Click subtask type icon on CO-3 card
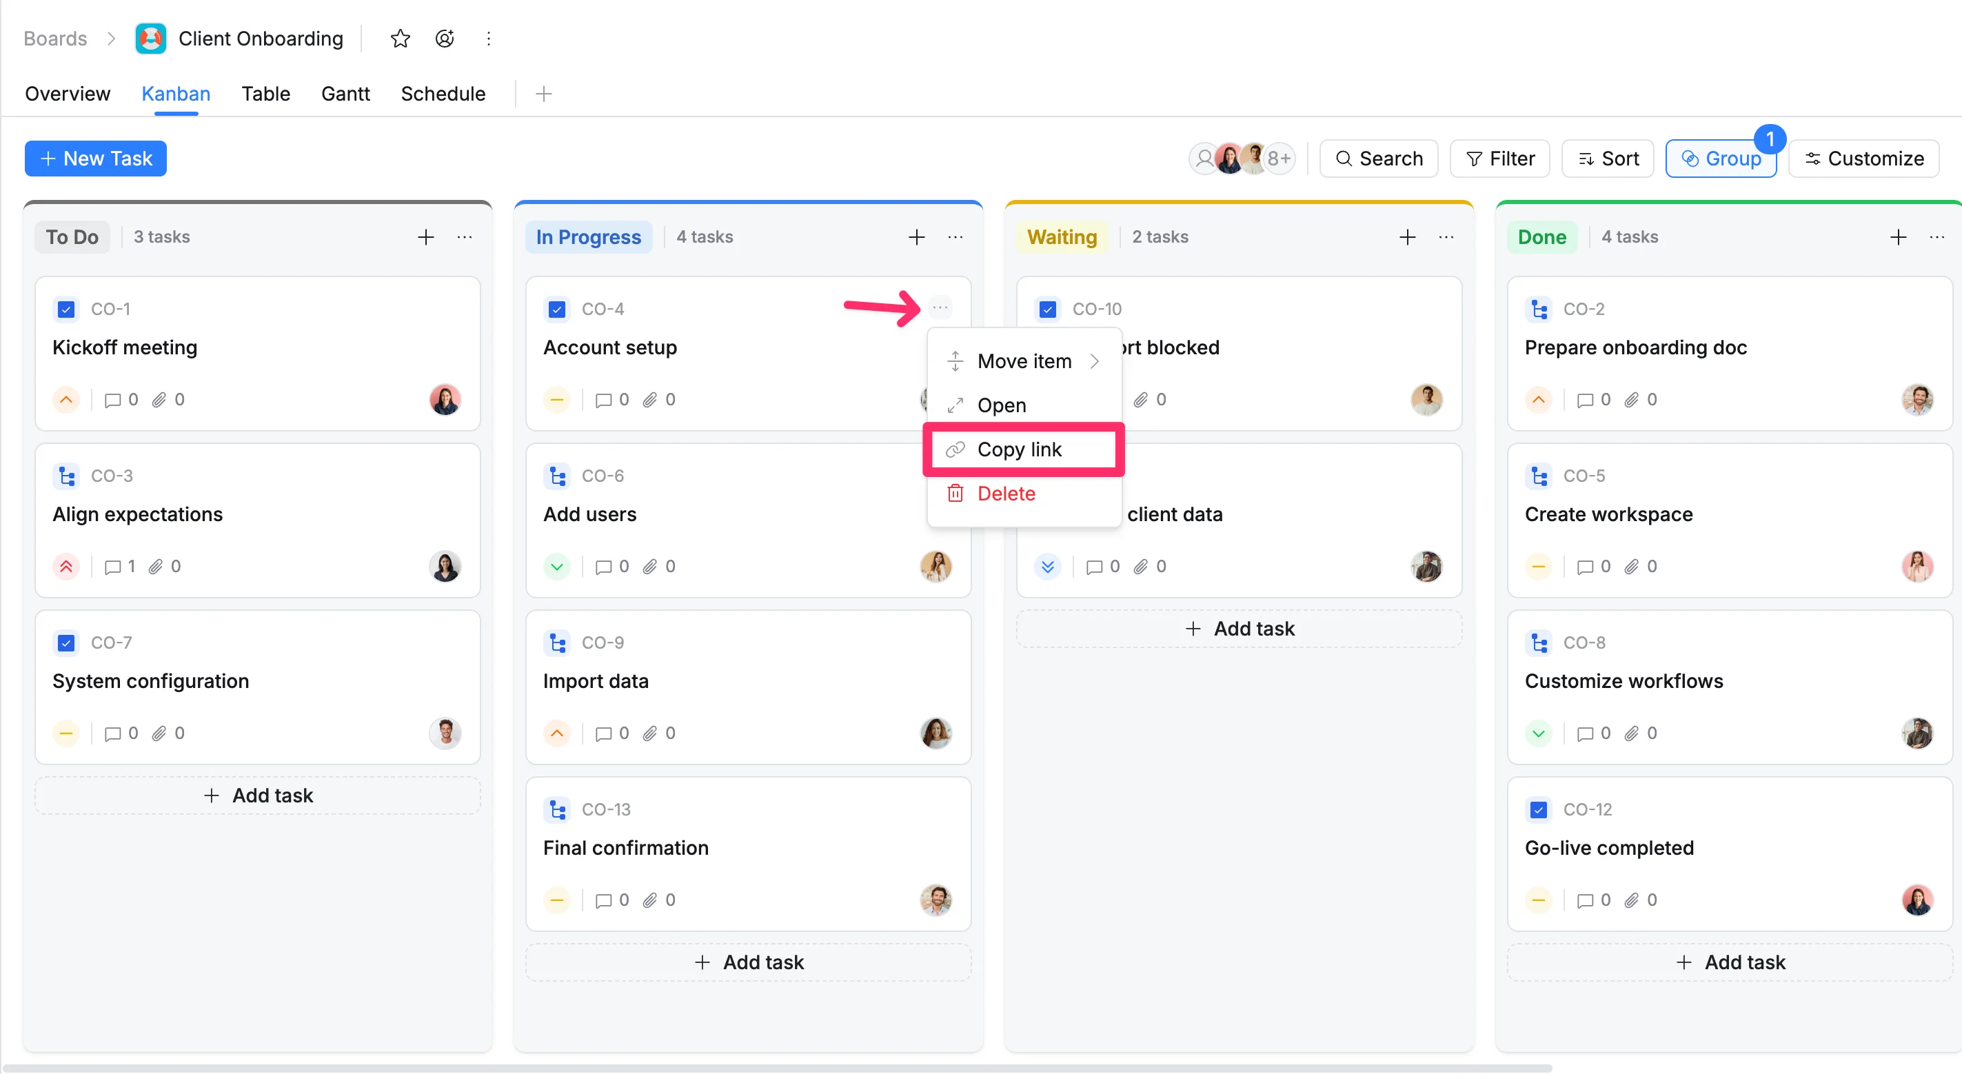 [66, 475]
